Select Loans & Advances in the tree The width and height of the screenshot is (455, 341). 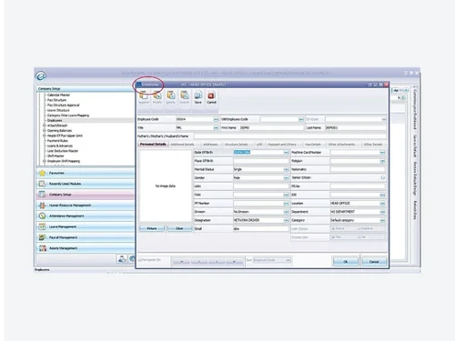(60, 145)
